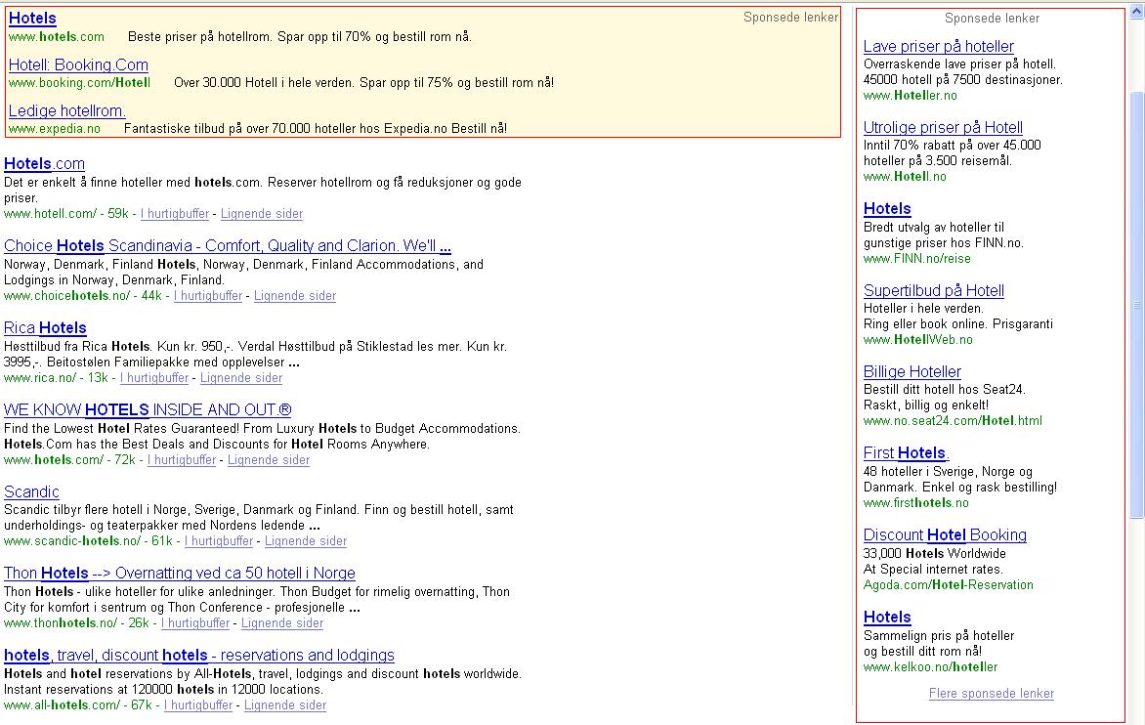The width and height of the screenshot is (1145, 725).
Task: Click 'Sponsede lenker' label in top ad box
Action: pos(790,18)
